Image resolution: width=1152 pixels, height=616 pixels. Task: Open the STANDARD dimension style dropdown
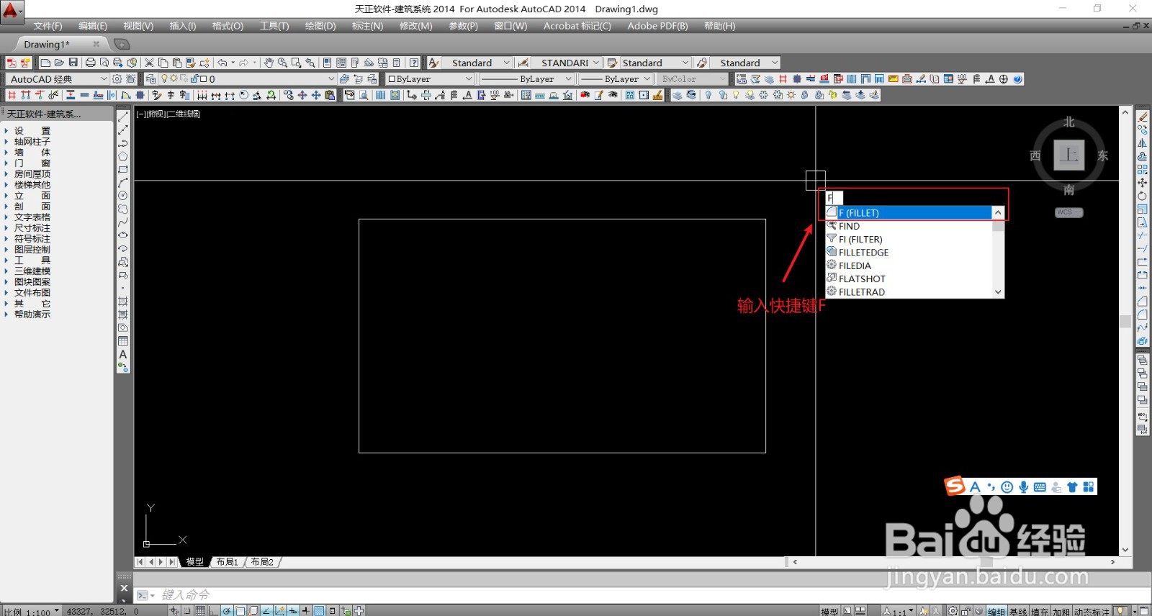pyautogui.click(x=566, y=63)
